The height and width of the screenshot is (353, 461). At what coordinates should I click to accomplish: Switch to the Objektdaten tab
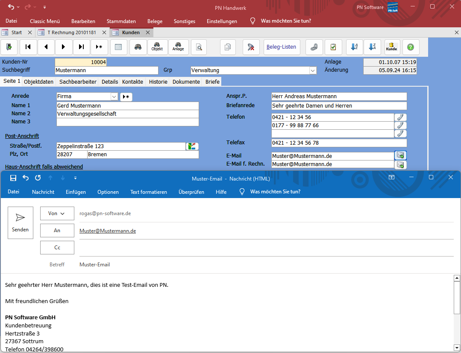pos(39,82)
